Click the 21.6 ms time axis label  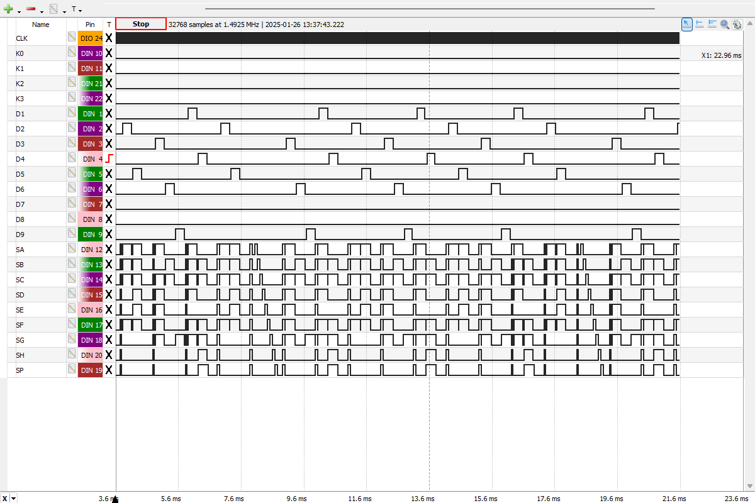coord(673,499)
